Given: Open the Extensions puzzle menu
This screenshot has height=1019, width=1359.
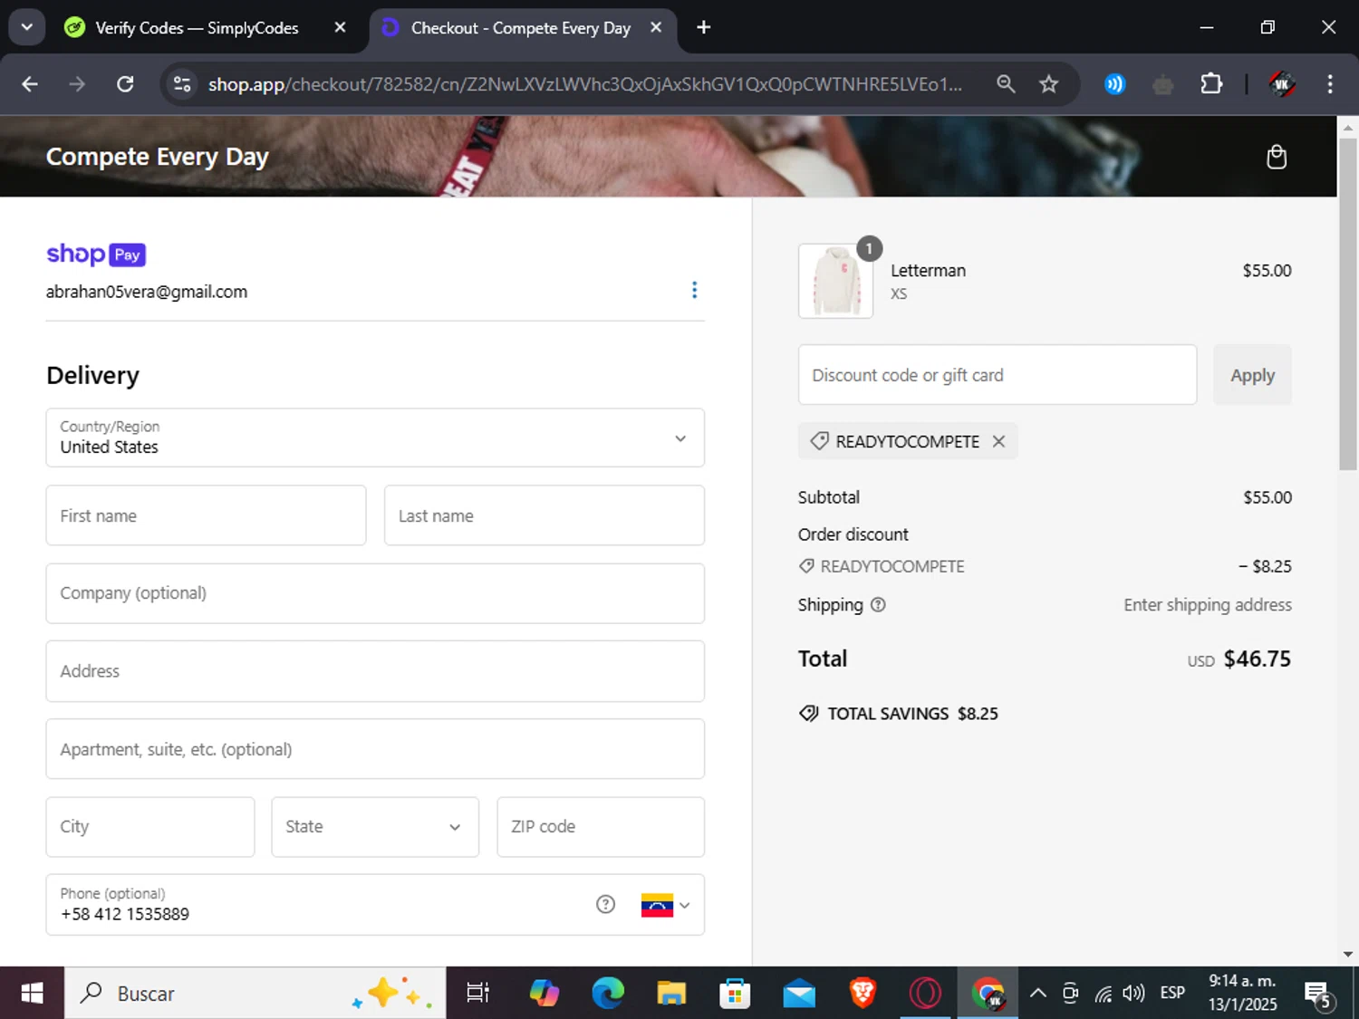Looking at the screenshot, I should pyautogui.click(x=1210, y=84).
